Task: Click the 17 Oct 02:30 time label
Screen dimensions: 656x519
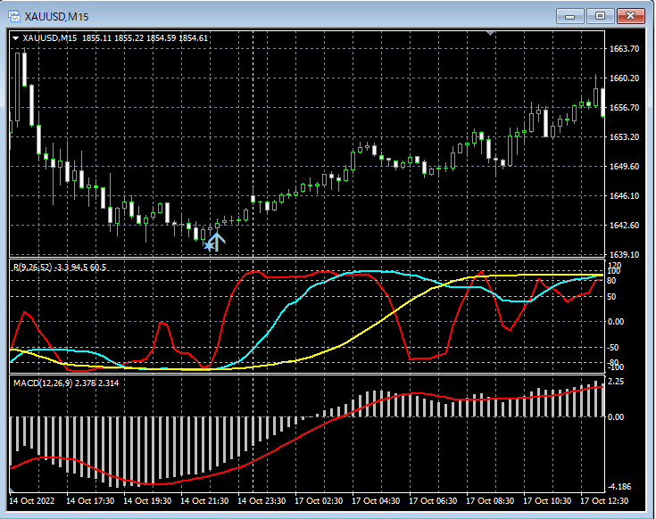Action: pyautogui.click(x=319, y=500)
